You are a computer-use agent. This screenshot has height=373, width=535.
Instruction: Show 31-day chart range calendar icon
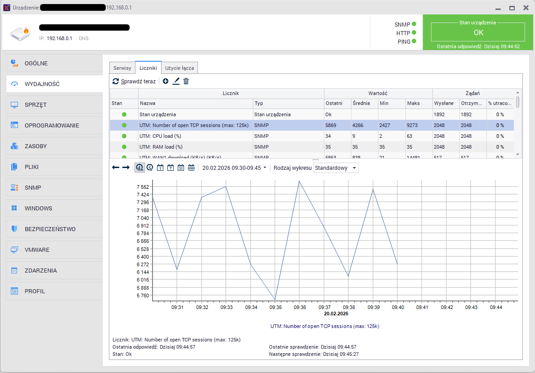180,168
